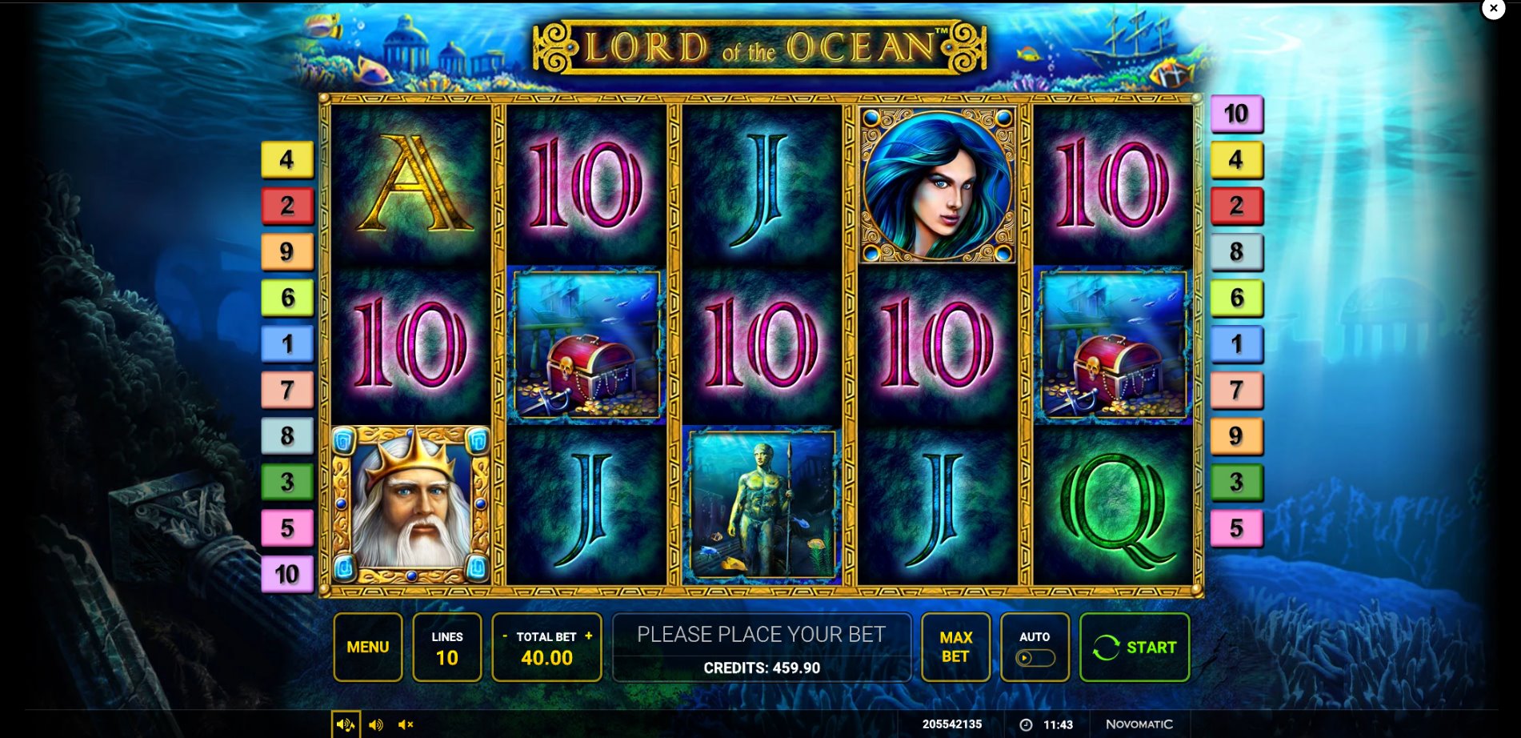Select red payline 2 indicator on left

coord(286,206)
